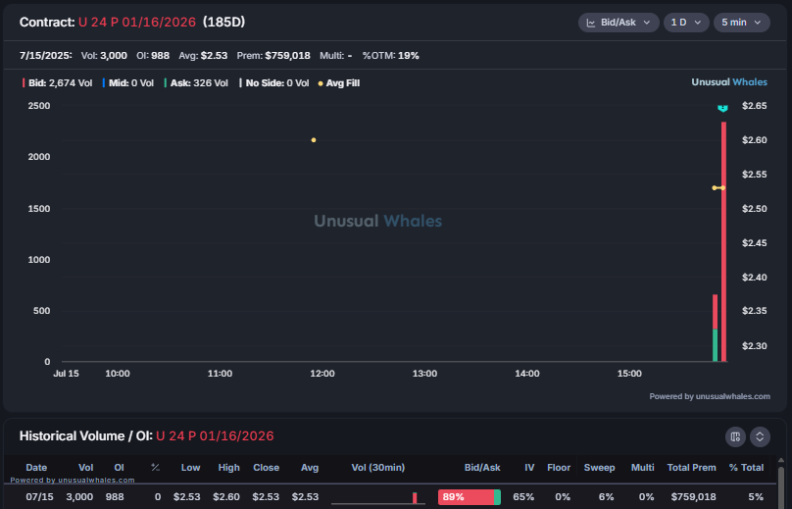
Task: Click the expand/collapse table icon
Action: [x=760, y=436]
